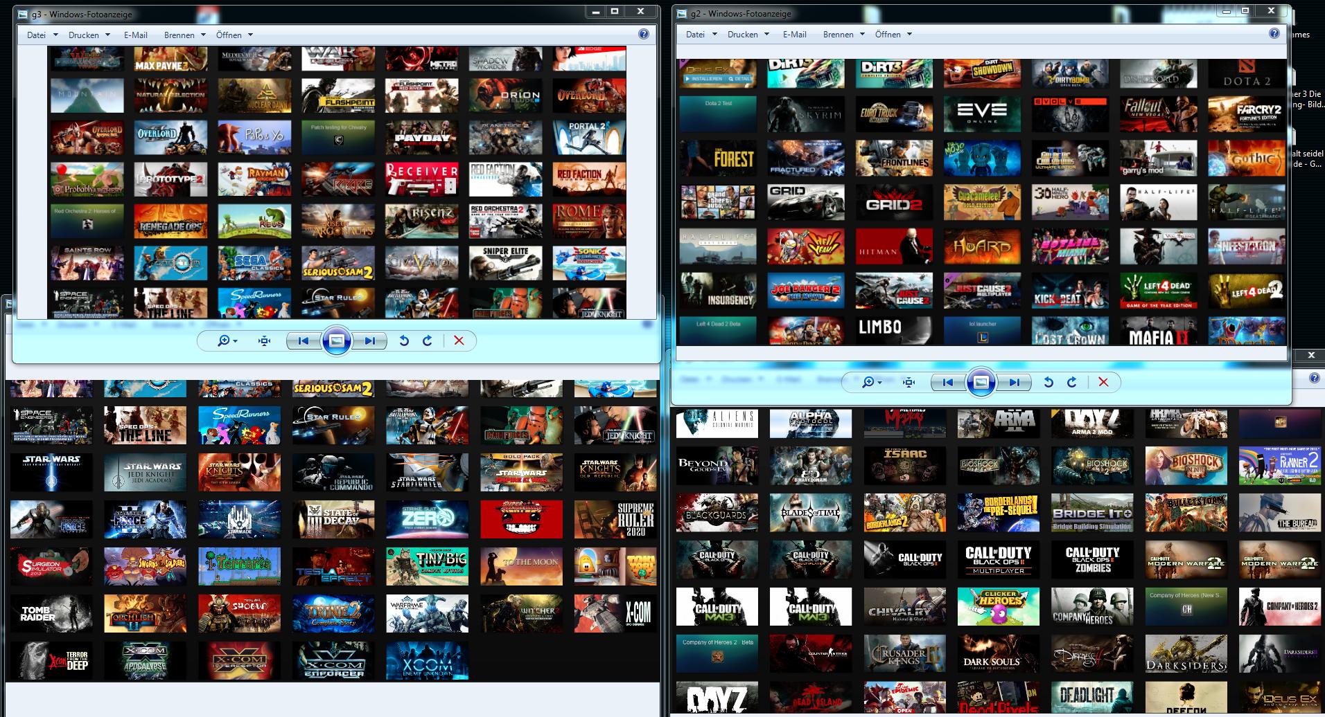The width and height of the screenshot is (1325, 717).
Task: Open the Öffnen dropdown in the g2 window
Action: click(x=893, y=34)
